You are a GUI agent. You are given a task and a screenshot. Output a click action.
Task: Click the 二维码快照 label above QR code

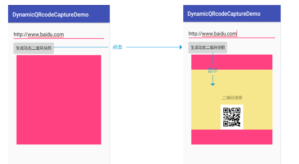coord(232,98)
